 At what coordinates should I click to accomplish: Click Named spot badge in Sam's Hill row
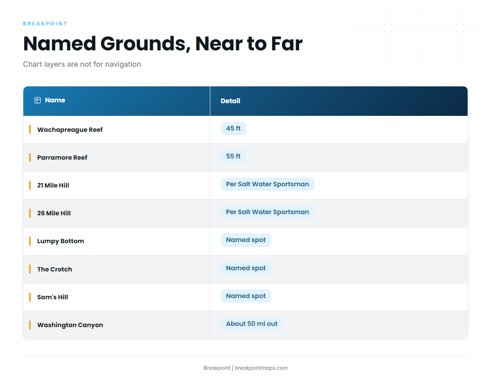(246, 296)
